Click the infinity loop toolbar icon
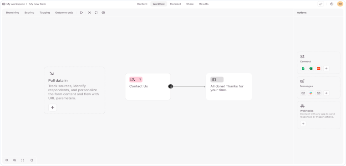 (89, 13)
